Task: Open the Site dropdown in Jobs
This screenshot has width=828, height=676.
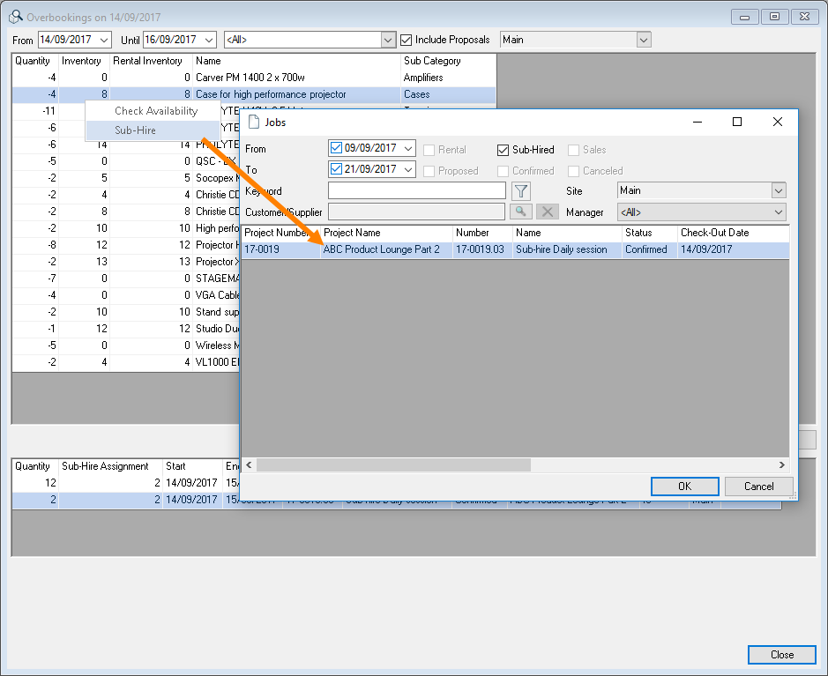Action: [x=778, y=190]
